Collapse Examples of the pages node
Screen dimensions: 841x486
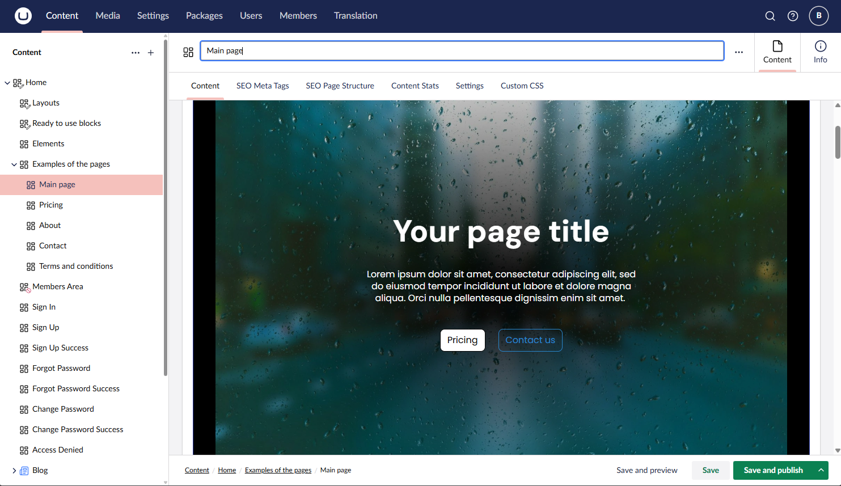tap(14, 164)
